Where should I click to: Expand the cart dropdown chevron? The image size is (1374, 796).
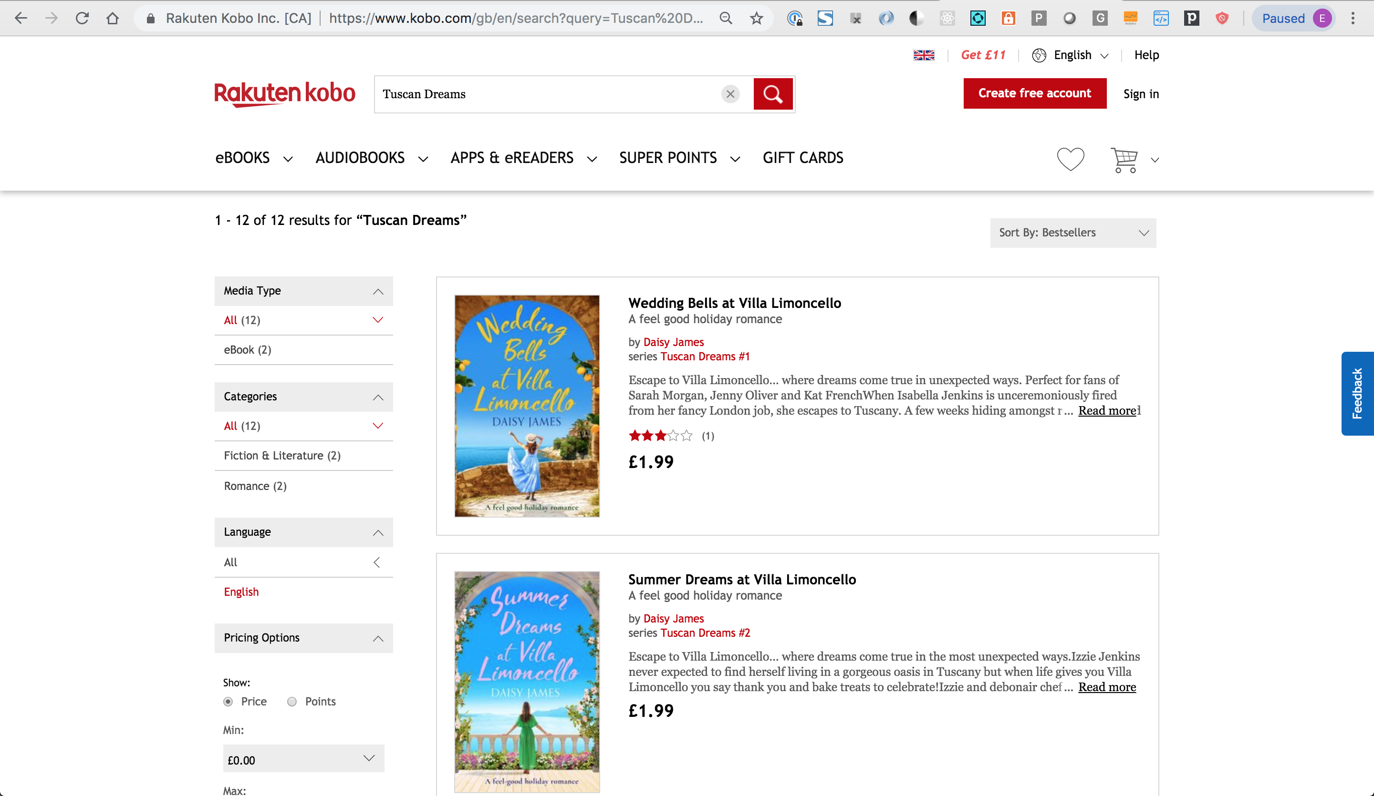(1154, 160)
